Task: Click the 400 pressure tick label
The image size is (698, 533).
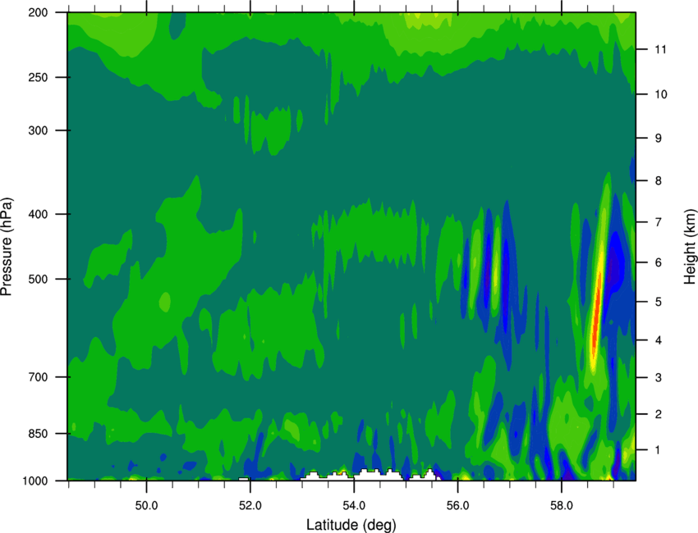Action: point(39,214)
